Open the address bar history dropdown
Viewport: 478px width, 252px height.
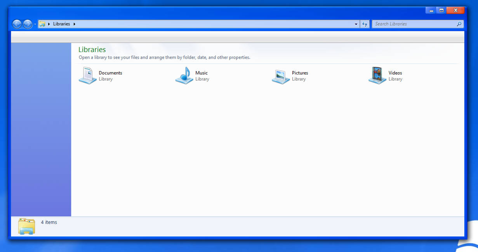point(356,24)
